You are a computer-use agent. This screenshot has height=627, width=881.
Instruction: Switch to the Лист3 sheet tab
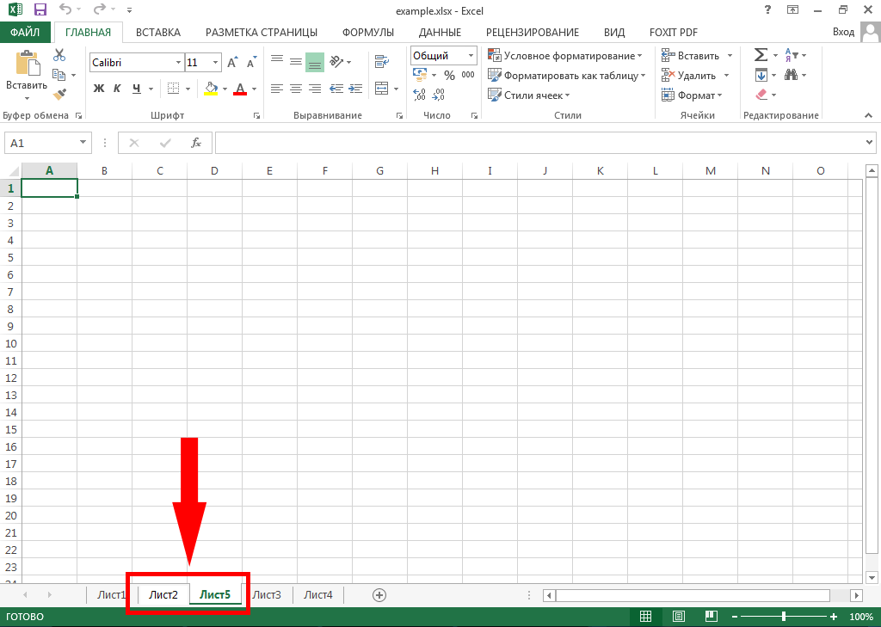267,595
